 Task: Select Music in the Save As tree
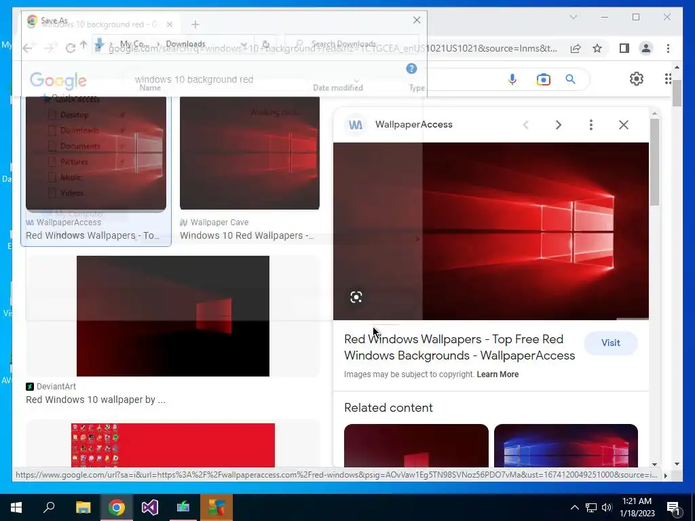[x=71, y=177]
